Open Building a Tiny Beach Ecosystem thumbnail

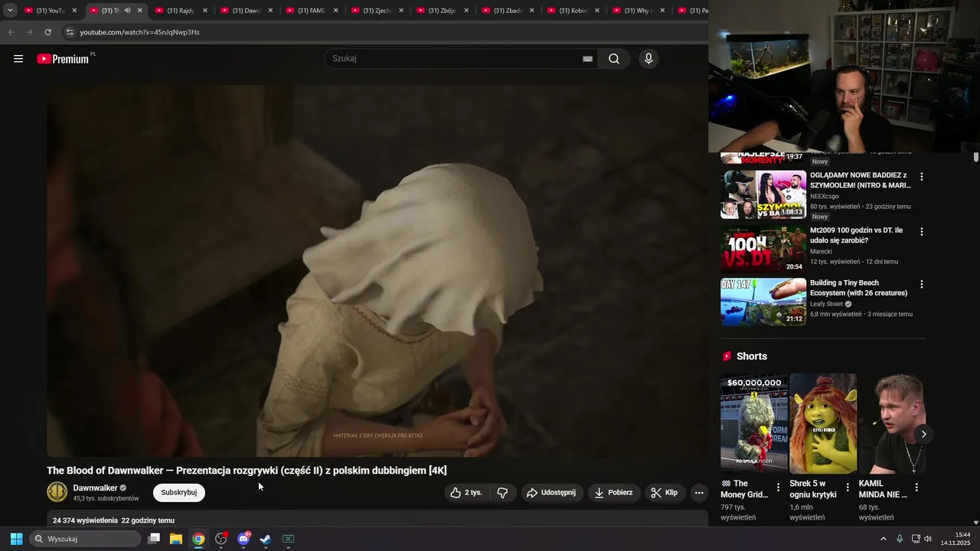763,302
